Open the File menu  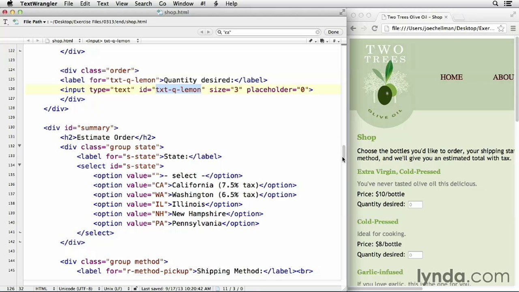coord(69,4)
